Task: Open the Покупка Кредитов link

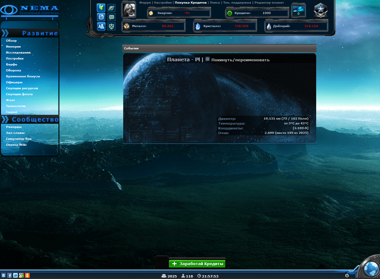Action: 191,3
